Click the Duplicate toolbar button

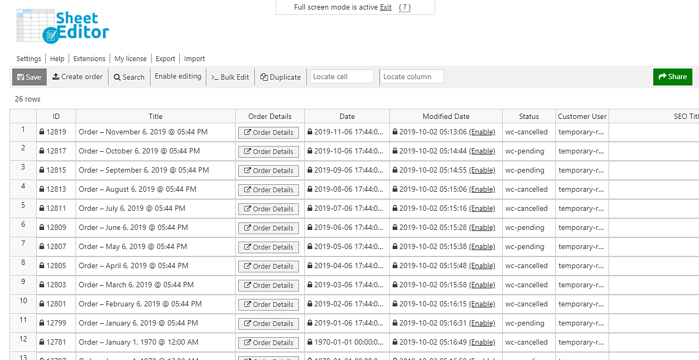click(x=280, y=77)
